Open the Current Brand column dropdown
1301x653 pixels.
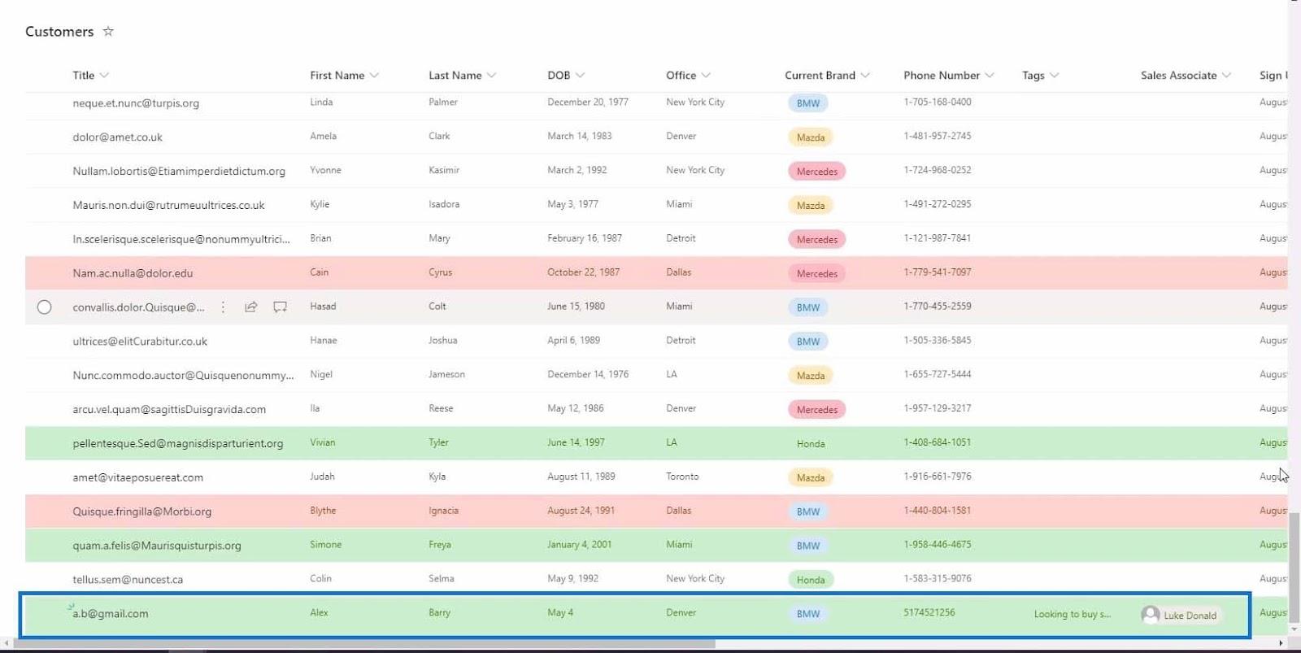(x=865, y=76)
